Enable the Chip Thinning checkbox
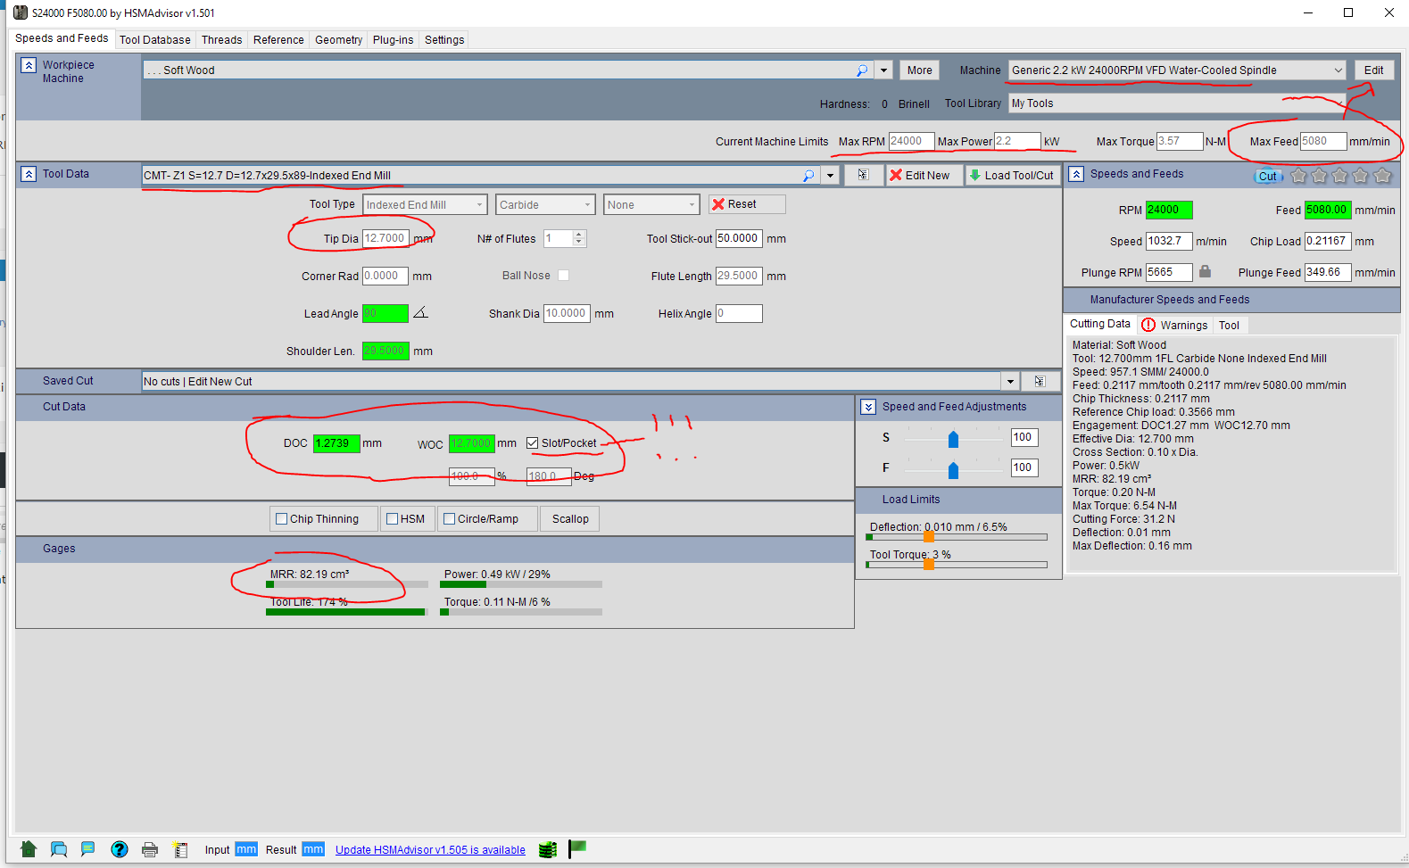 (x=282, y=519)
